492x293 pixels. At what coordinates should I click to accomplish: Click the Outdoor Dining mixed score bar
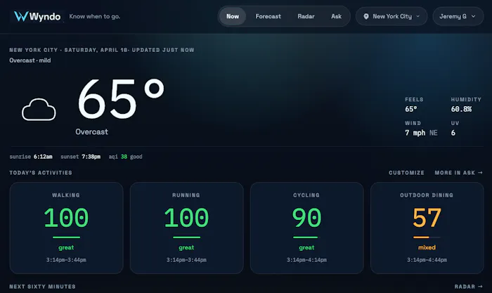tap(427, 237)
